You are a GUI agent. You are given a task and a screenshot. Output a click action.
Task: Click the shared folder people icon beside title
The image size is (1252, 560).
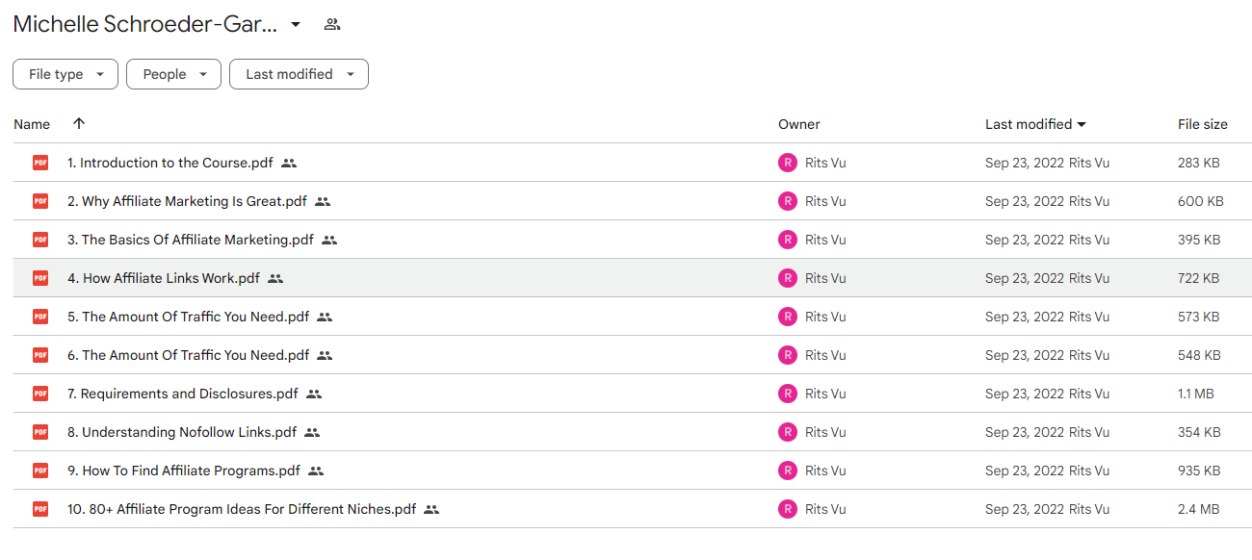[332, 24]
